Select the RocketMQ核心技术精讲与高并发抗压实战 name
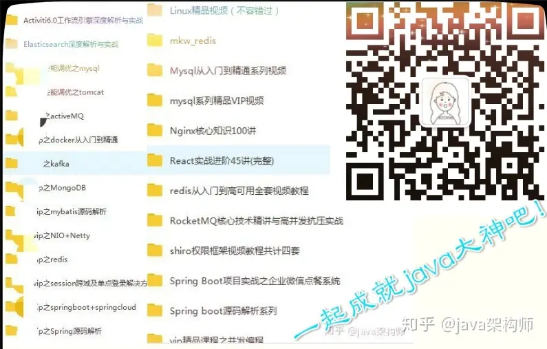 (257, 221)
